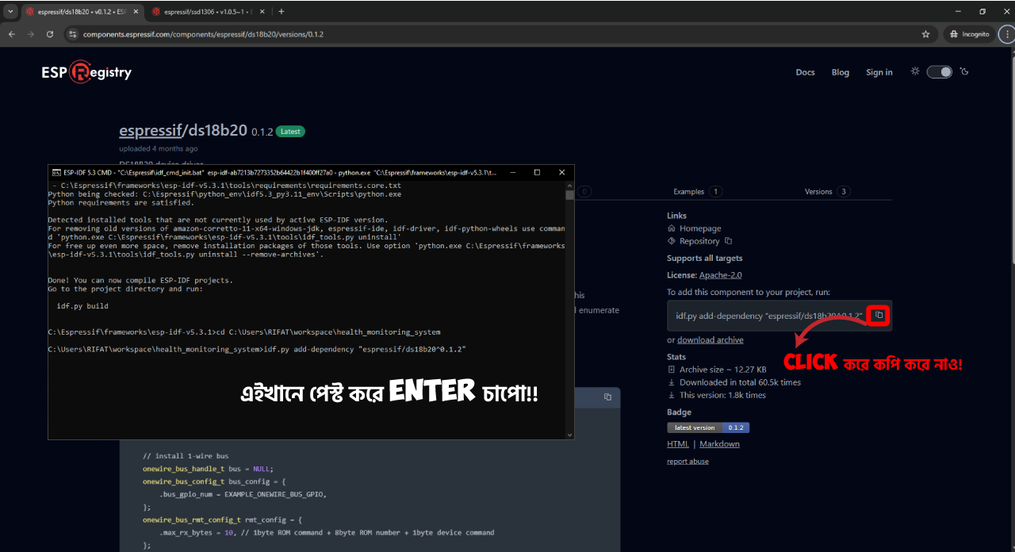Open the Examples tab
This screenshot has height=552, width=1015.
click(x=698, y=191)
